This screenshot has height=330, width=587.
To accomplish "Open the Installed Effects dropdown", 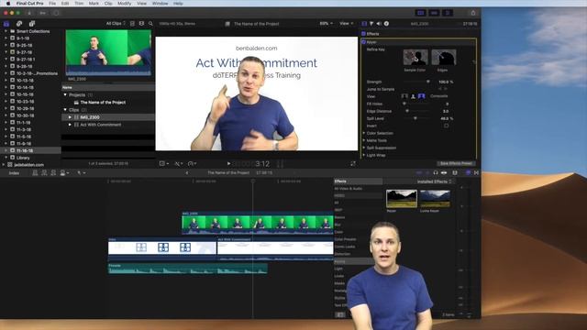I will 434,181.
